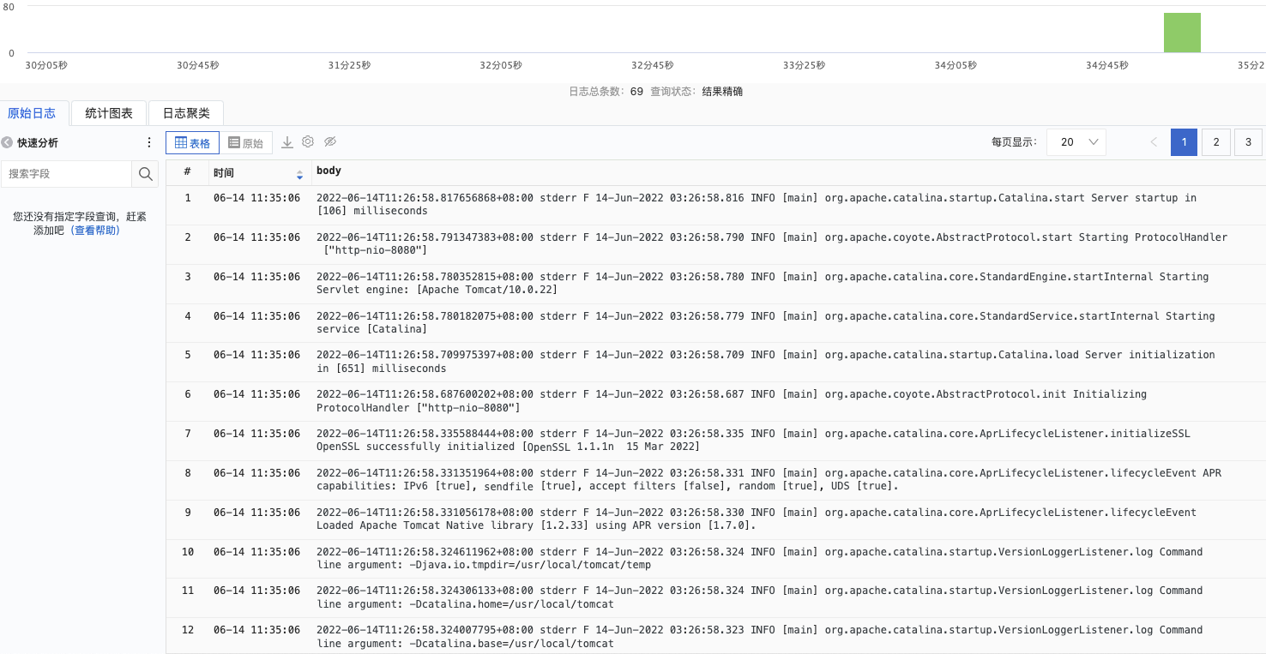Viewport: 1266px width, 654px height.
Task: Switch to the 统计图表 tab
Action: (x=109, y=113)
